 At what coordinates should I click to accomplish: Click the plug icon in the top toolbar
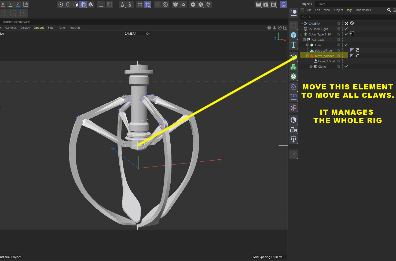[x=208, y=5]
